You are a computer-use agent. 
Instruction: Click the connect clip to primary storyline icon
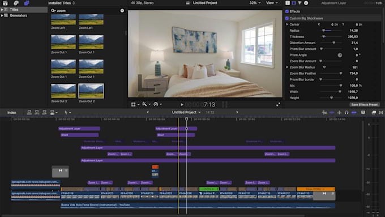pos(29,112)
